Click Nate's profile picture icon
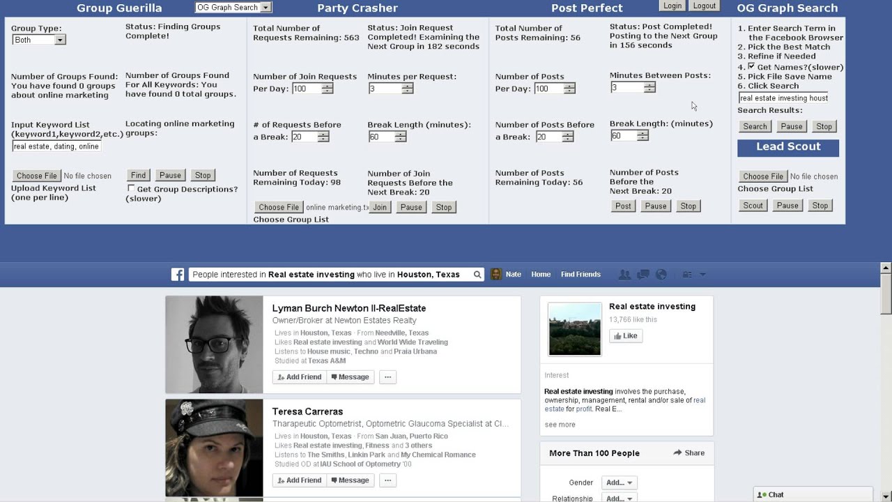This screenshot has height=502, width=892. (x=495, y=275)
